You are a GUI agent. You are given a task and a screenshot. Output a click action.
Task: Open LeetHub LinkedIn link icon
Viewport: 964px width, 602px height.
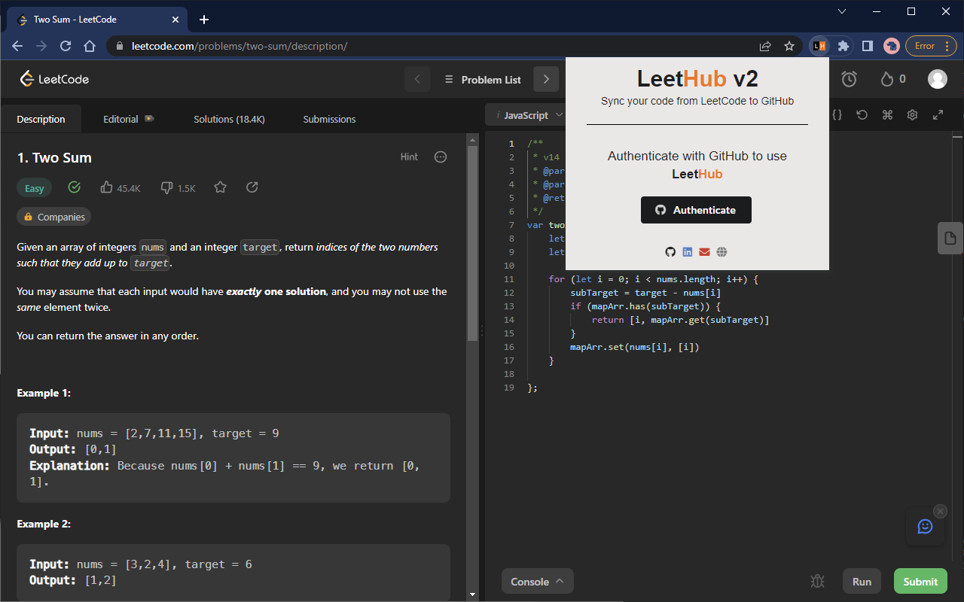tap(688, 252)
